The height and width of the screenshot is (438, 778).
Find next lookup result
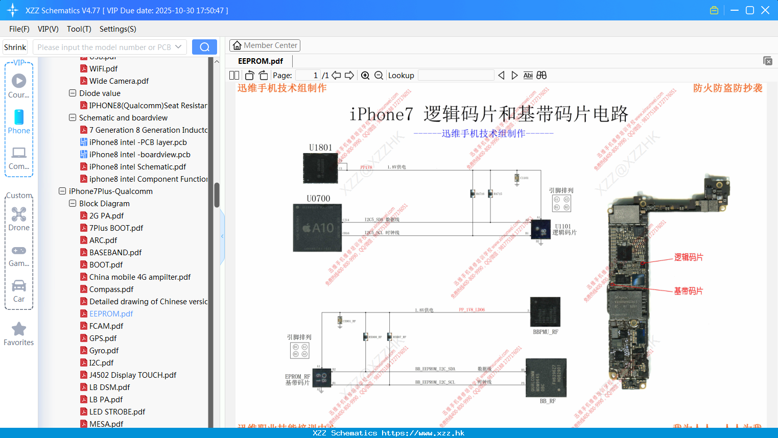point(514,75)
